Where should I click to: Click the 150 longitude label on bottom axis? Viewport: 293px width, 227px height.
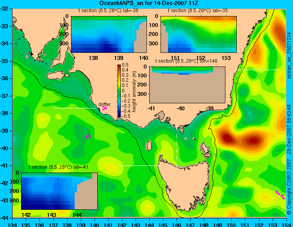(x=231, y=225)
